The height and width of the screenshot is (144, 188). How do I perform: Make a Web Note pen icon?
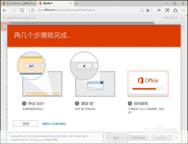pos(167,10)
